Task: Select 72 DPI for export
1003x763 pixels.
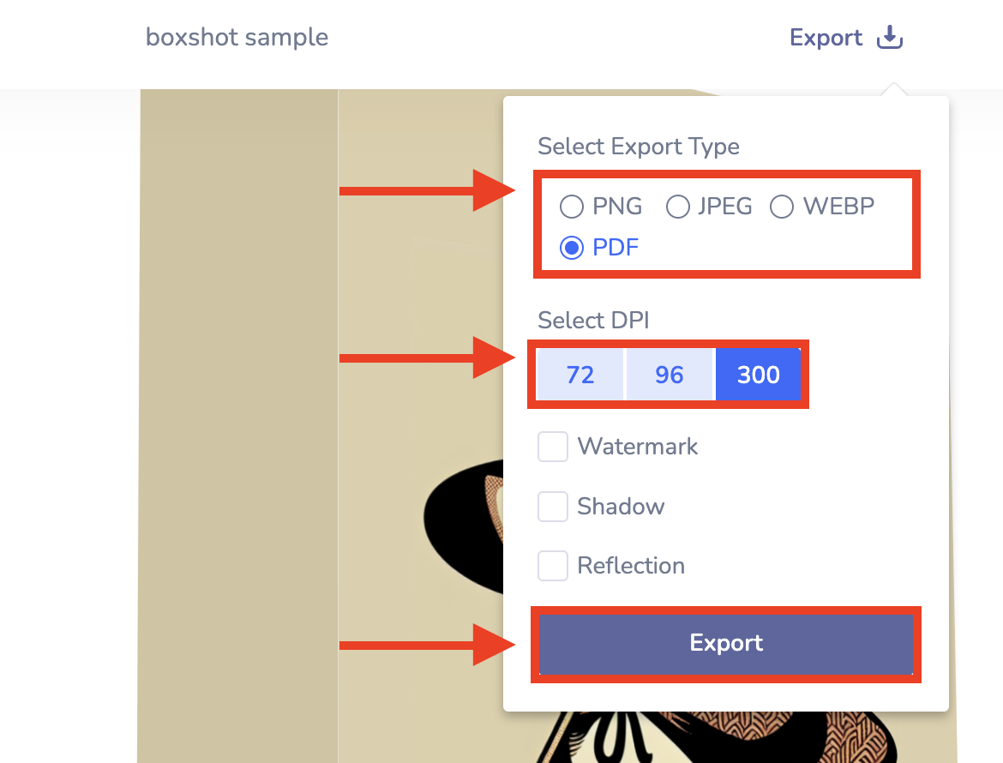Action: (580, 374)
